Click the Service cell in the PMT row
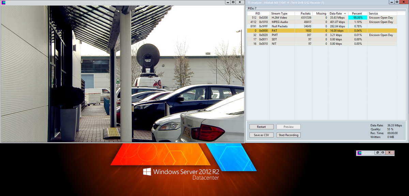Image resolution: width=409 pixels, height=196 pixels. coord(382,35)
